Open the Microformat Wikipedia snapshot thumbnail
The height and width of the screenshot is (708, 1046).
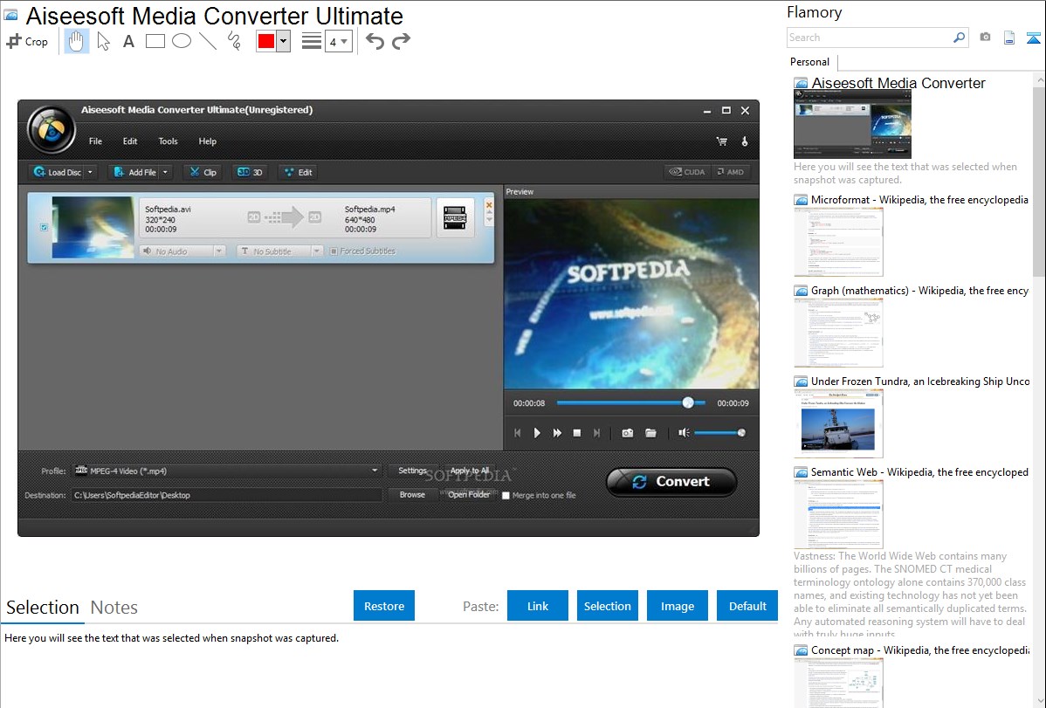pos(838,242)
